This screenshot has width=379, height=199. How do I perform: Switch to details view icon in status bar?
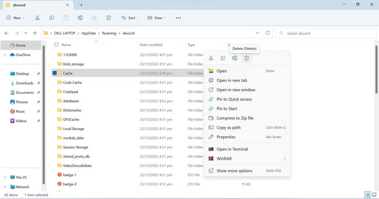pos(368,195)
